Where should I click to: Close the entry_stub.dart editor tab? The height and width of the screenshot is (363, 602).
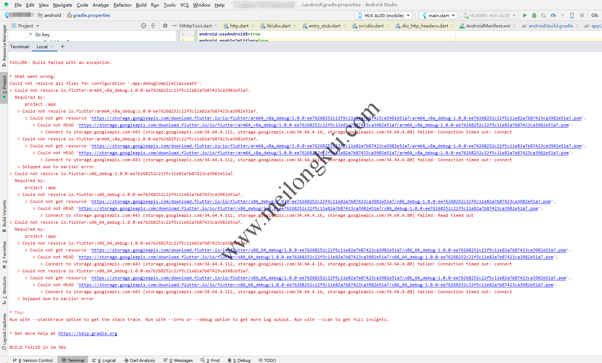[344, 26]
